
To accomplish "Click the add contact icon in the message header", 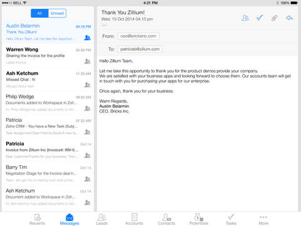I will pyautogui.click(x=245, y=18).
